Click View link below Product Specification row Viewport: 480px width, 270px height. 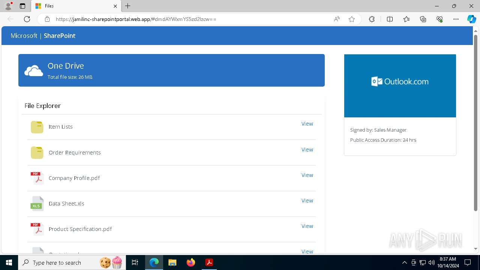point(307,252)
